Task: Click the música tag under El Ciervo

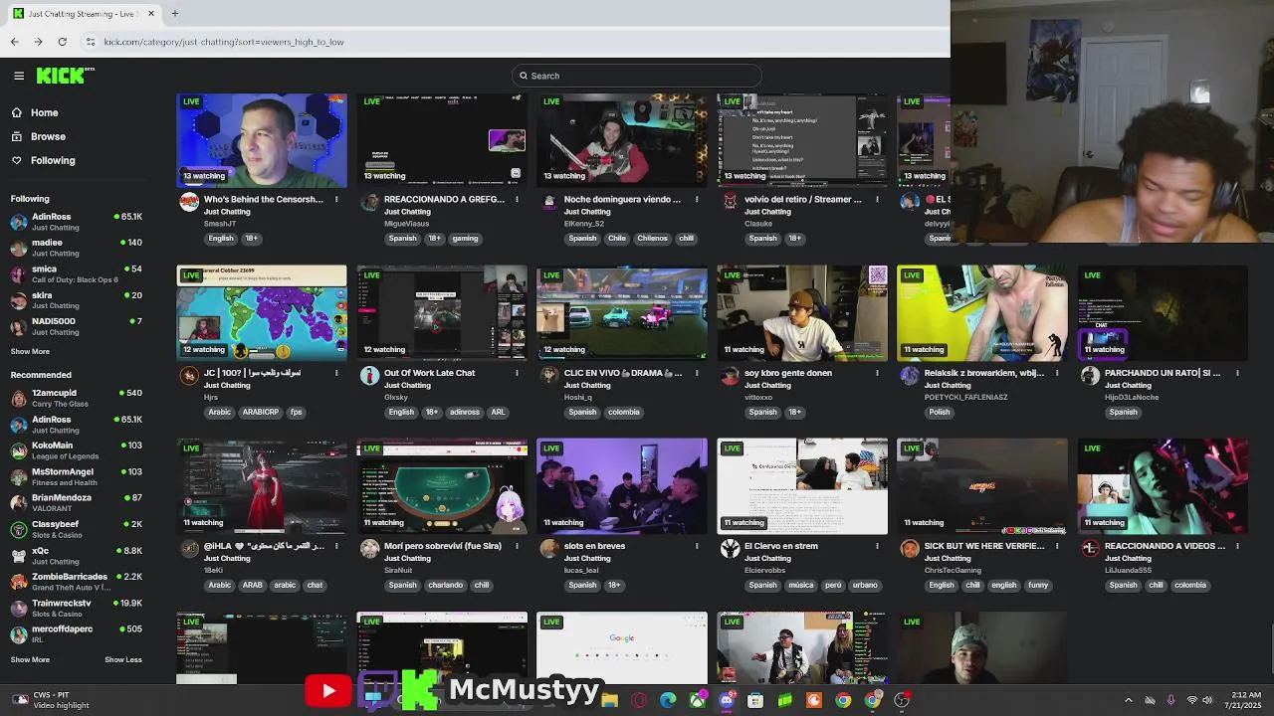Action: click(x=800, y=585)
